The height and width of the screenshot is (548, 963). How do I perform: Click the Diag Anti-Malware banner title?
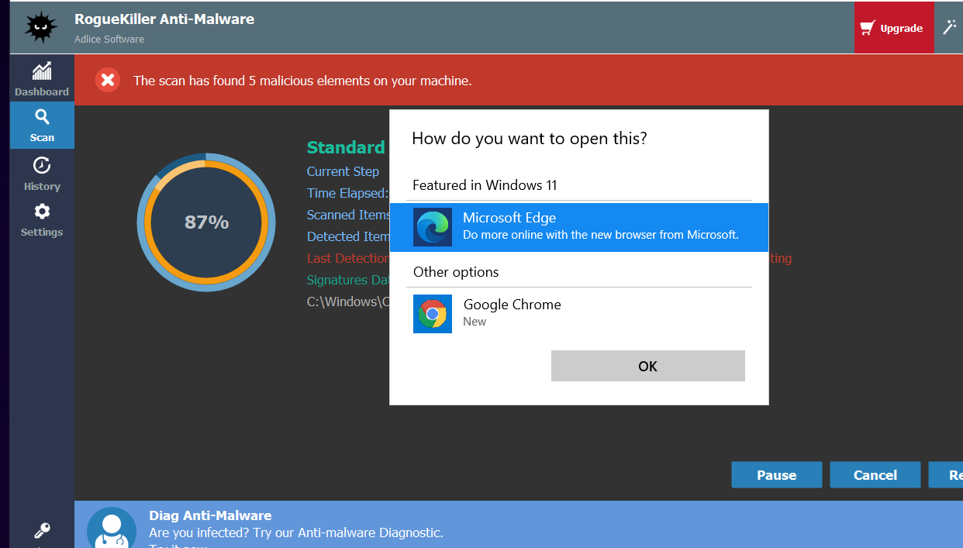click(210, 515)
